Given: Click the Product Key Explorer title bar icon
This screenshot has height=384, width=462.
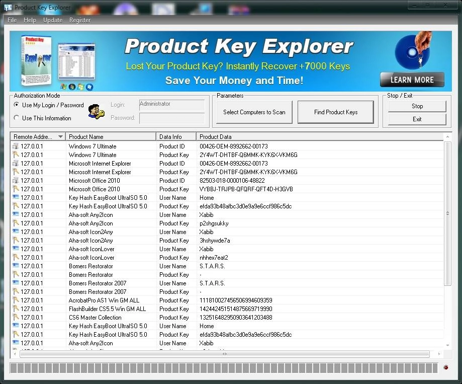Looking at the screenshot, I should pos(8,8).
